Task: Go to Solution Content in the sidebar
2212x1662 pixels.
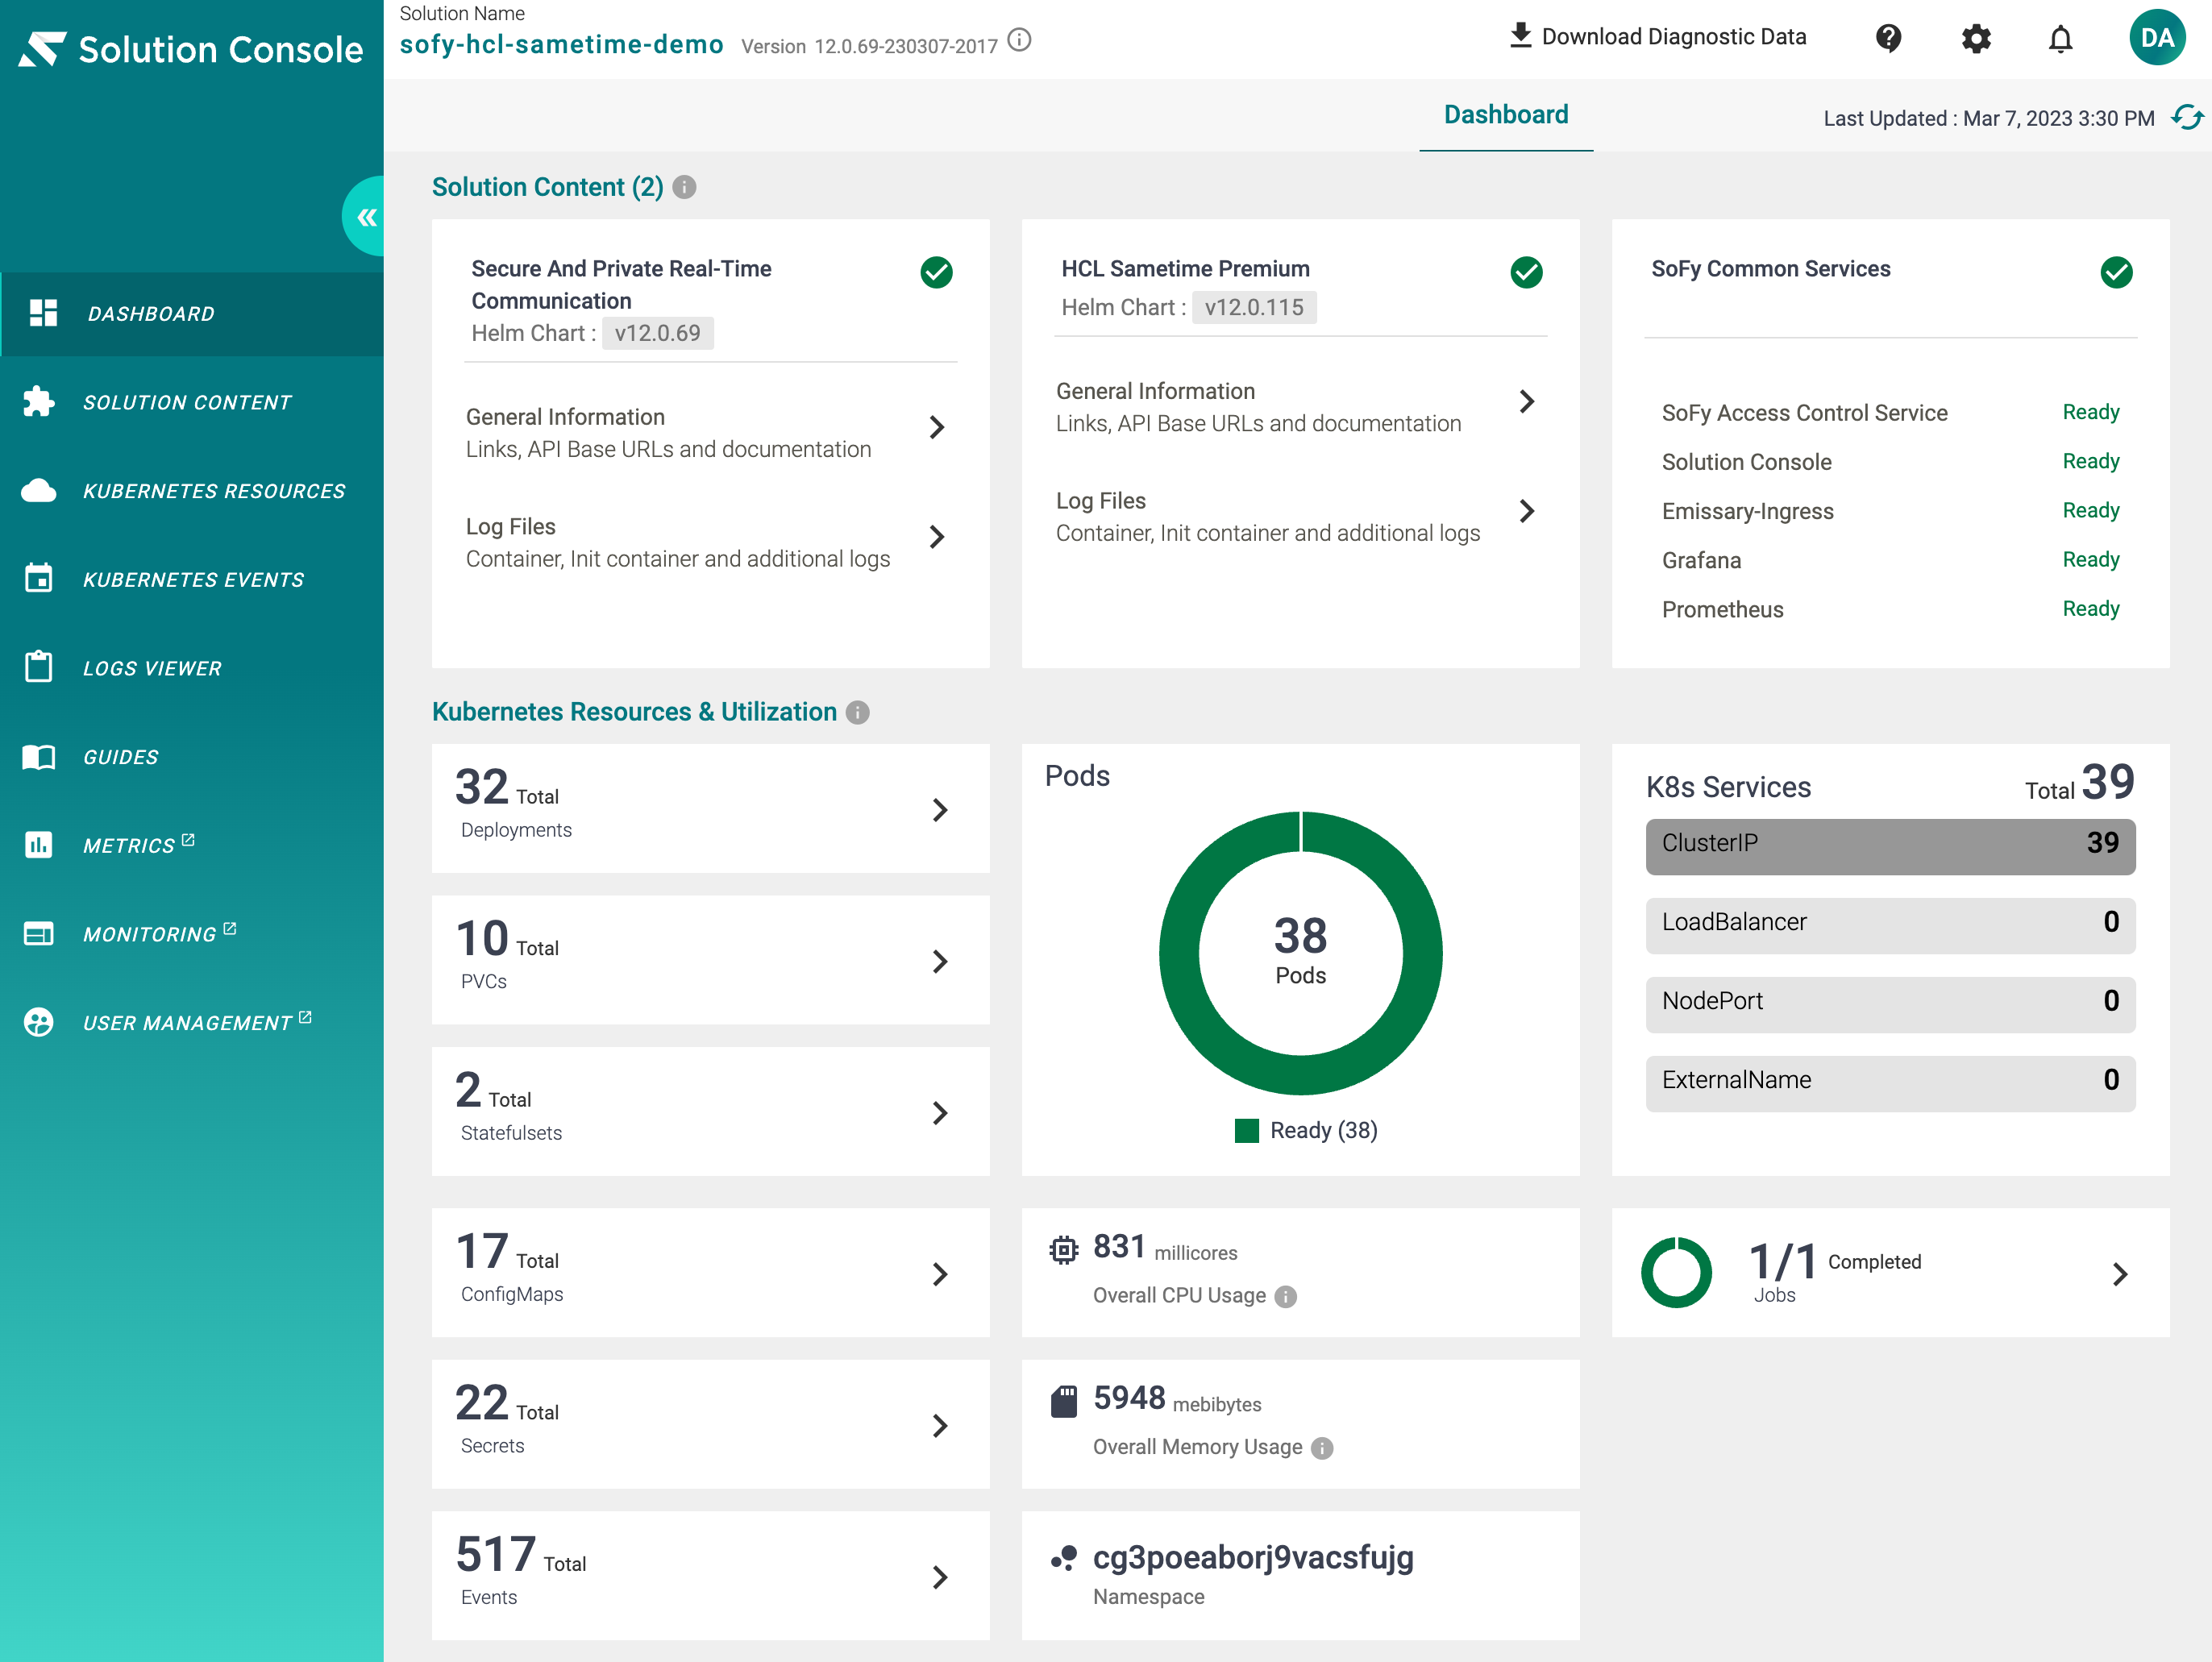Action: [187, 402]
